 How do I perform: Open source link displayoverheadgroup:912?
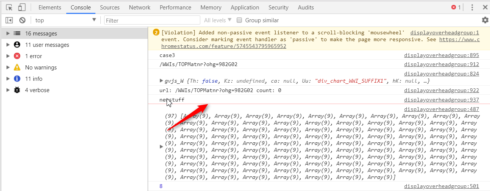(442, 65)
